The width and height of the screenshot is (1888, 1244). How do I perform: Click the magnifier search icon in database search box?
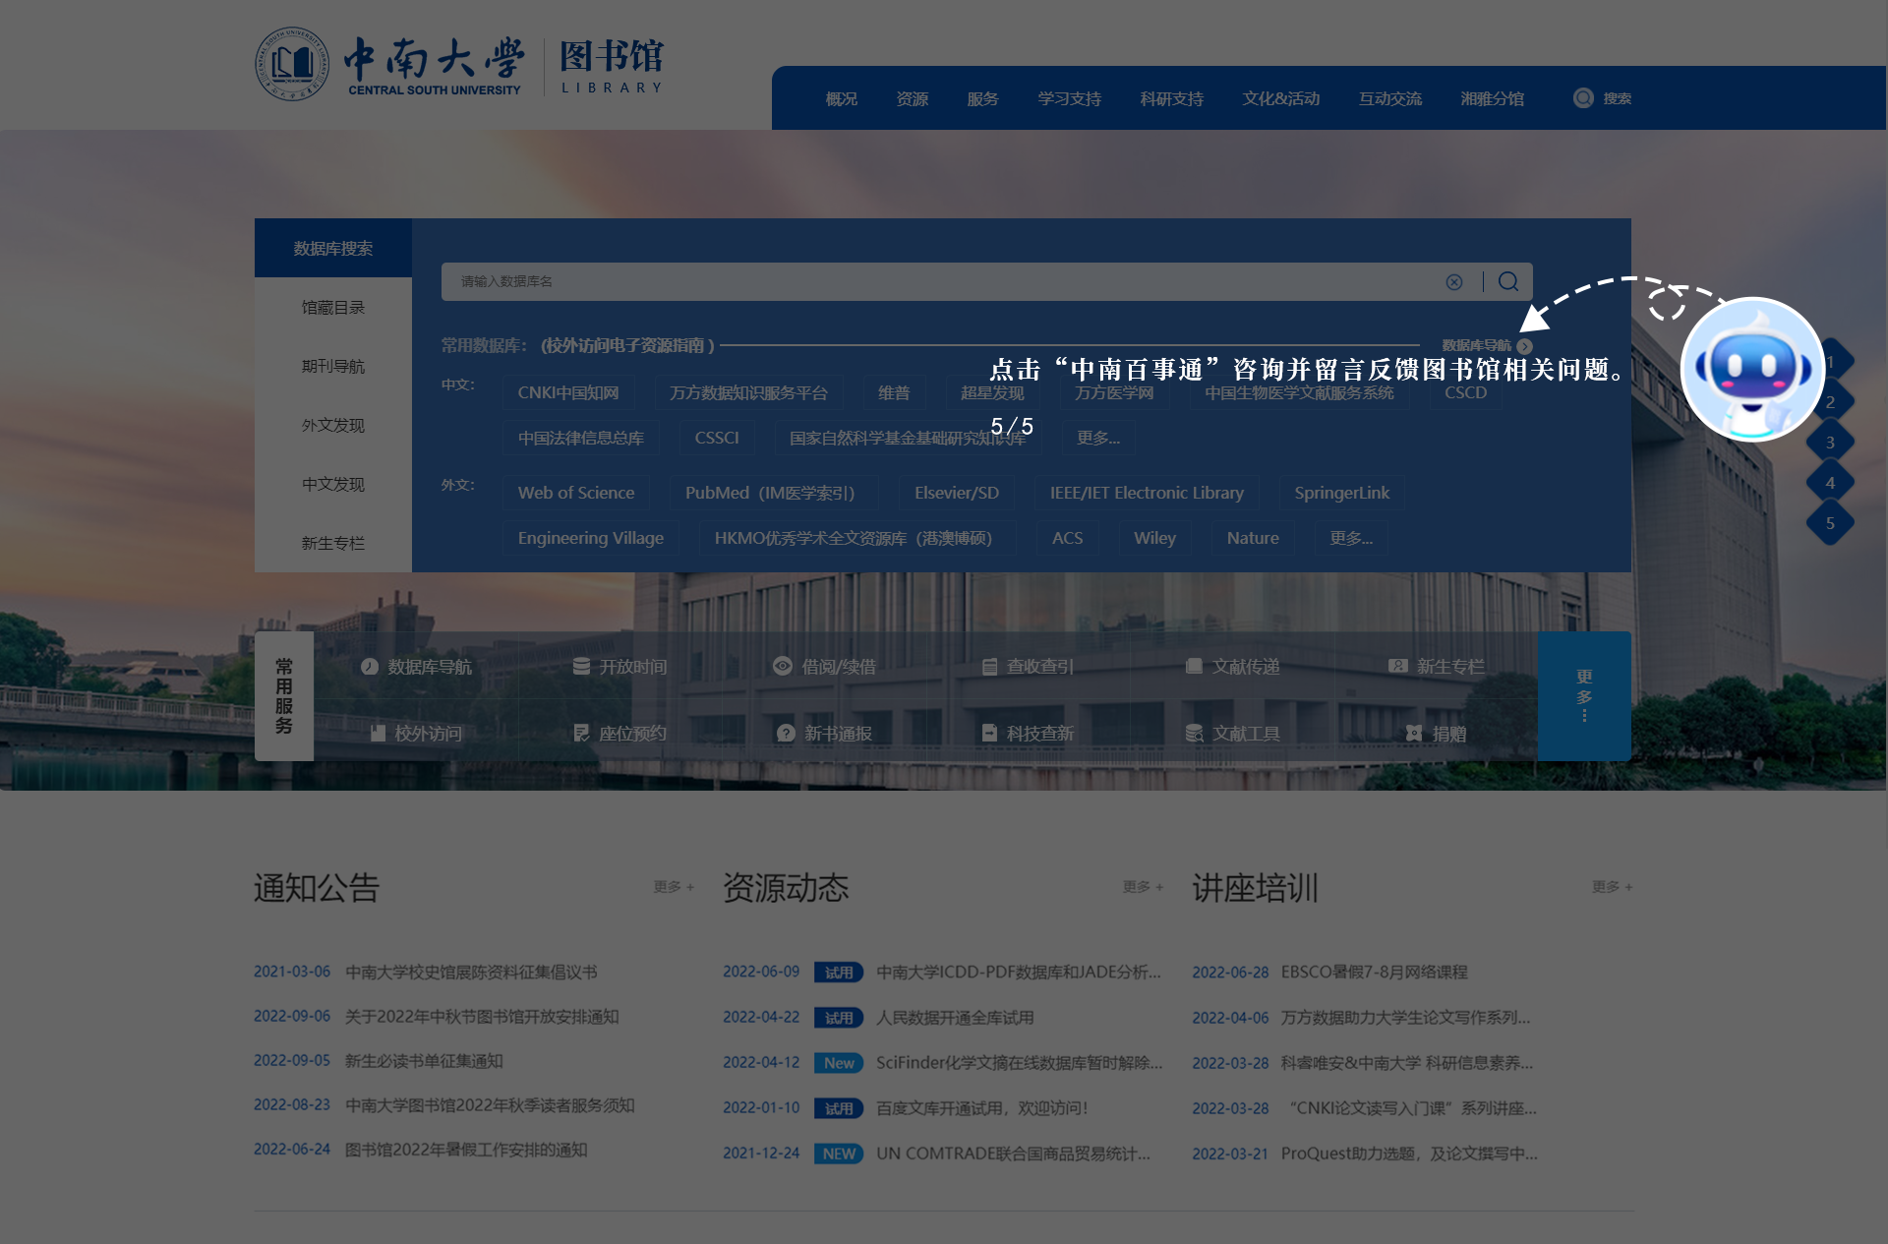point(1507,282)
